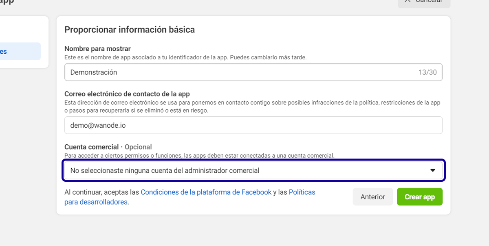Screen dimensions: 489x246
Task: Click the Correo electrónico de contacto label
Action: 127,94
